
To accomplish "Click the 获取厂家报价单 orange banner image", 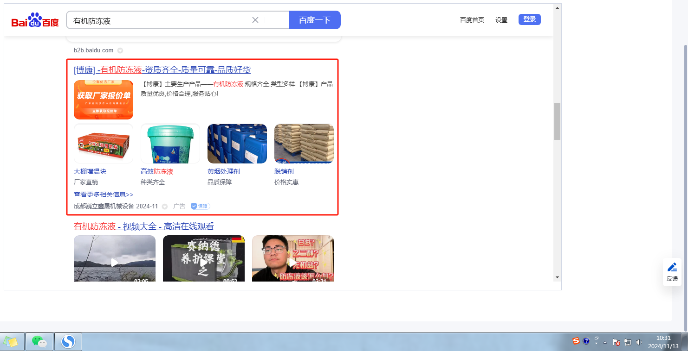I will click(x=104, y=100).
